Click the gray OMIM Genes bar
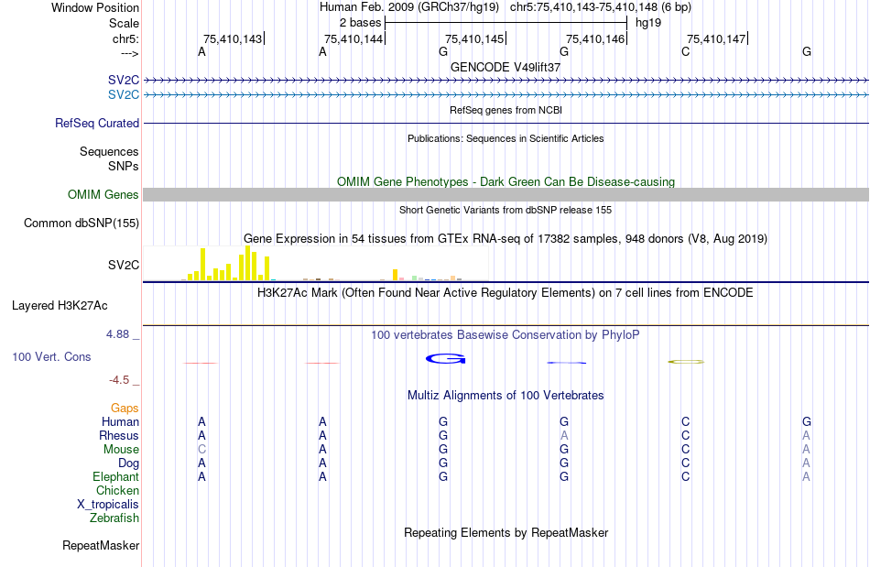 pos(506,194)
